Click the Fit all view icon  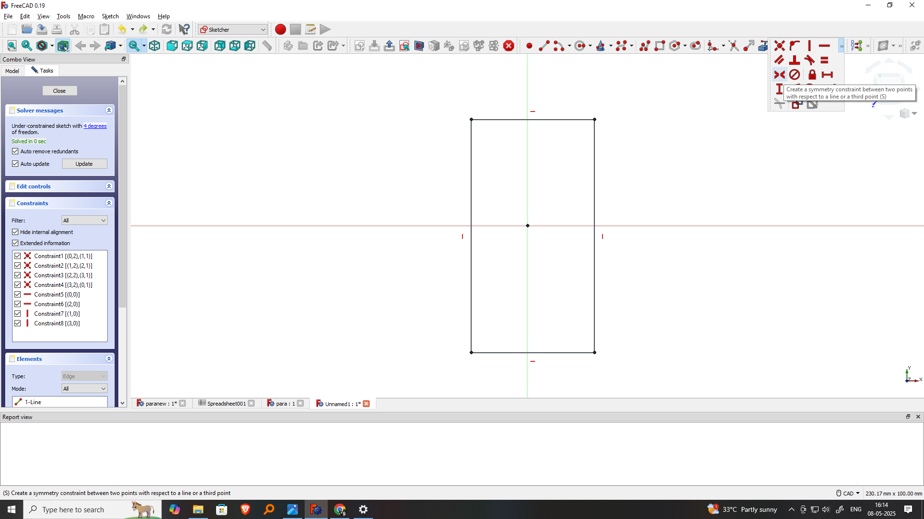tap(12, 46)
